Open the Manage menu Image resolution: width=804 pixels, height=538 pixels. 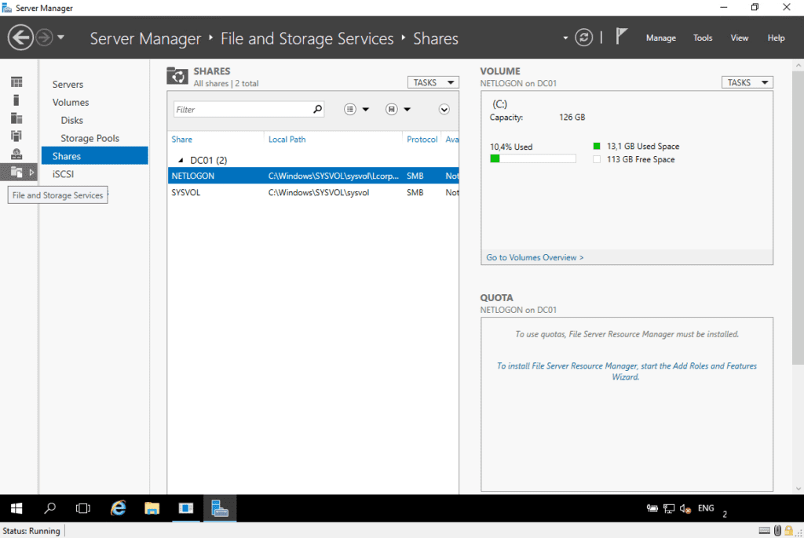(660, 38)
